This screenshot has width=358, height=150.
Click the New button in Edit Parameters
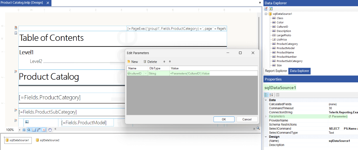click(x=133, y=62)
